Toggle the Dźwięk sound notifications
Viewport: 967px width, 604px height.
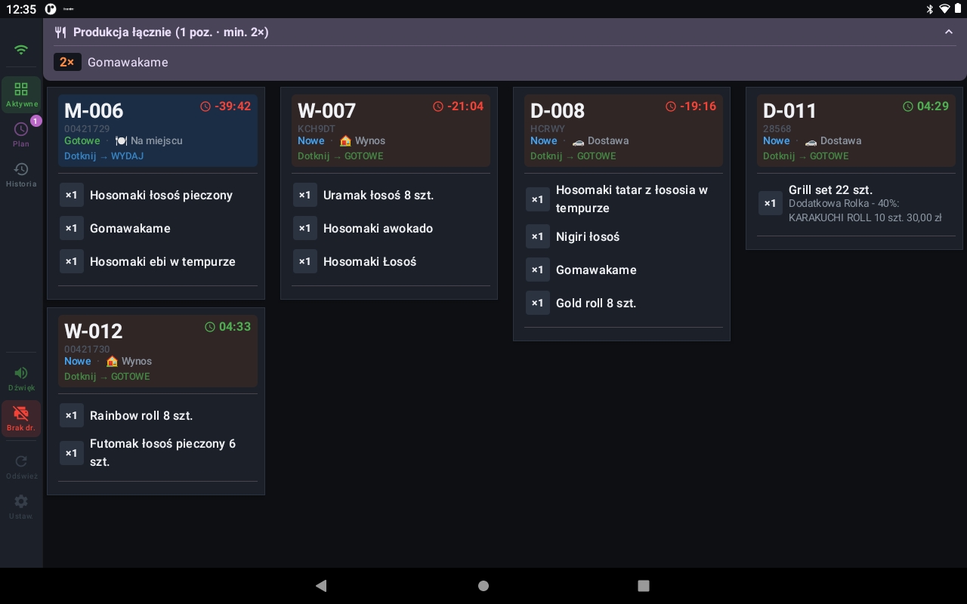tap(21, 378)
